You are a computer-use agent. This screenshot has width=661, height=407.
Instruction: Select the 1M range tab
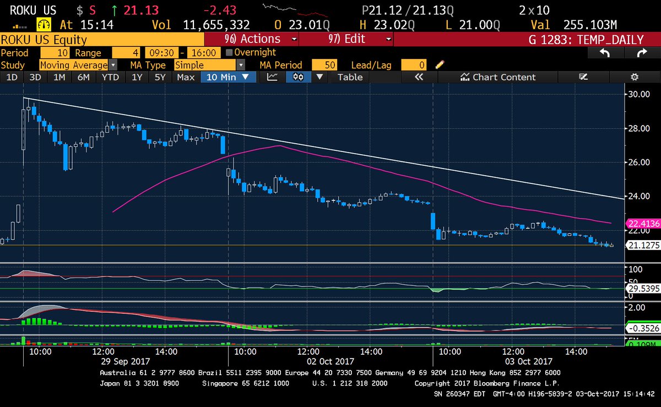point(59,77)
